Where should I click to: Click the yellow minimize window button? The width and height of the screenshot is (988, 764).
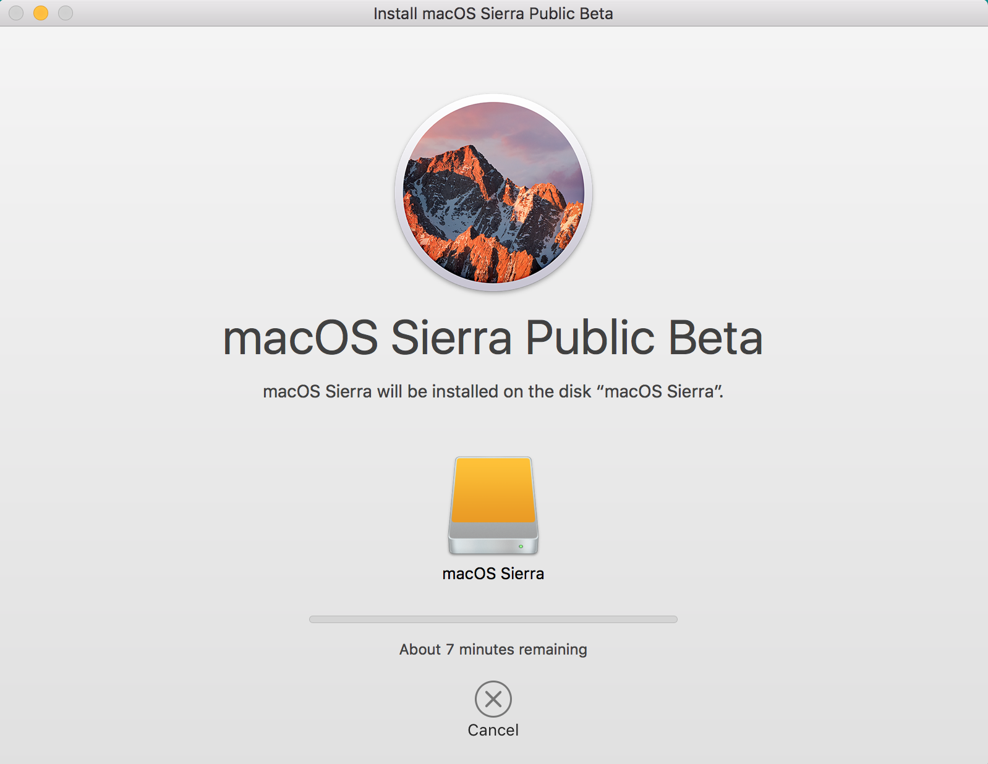tap(41, 13)
